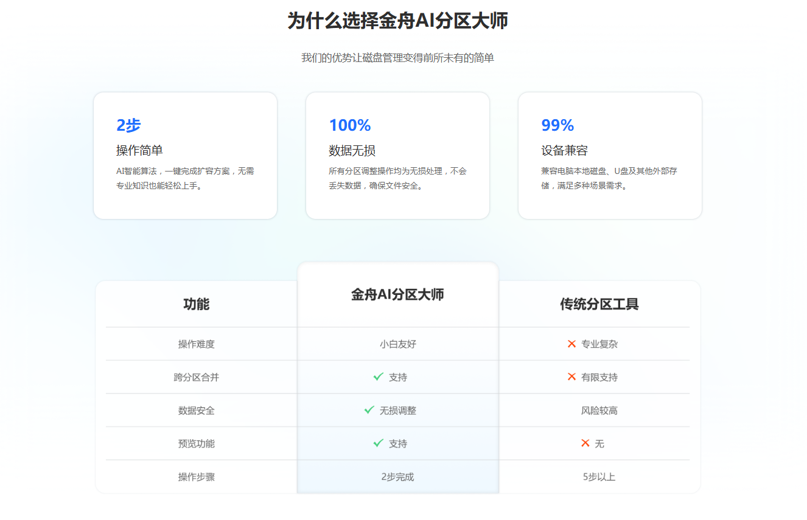The height and width of the screenshot is (520, 807).
Task: Click the description starting with 兼容电脑本地磁盘
Action: point(609,179)
